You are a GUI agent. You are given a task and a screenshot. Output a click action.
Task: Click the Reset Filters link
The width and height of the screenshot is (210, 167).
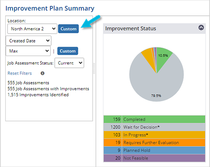20,73
